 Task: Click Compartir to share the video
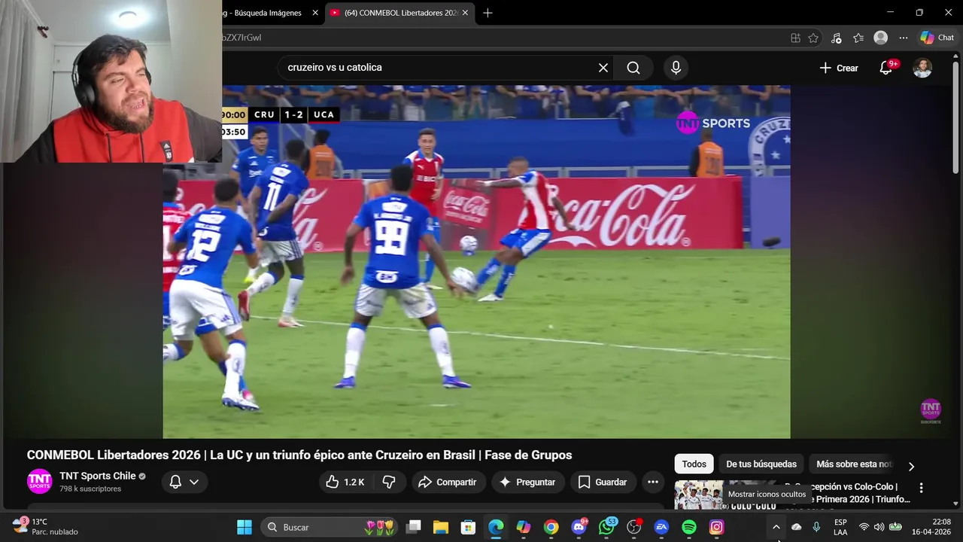coord(447,482)
